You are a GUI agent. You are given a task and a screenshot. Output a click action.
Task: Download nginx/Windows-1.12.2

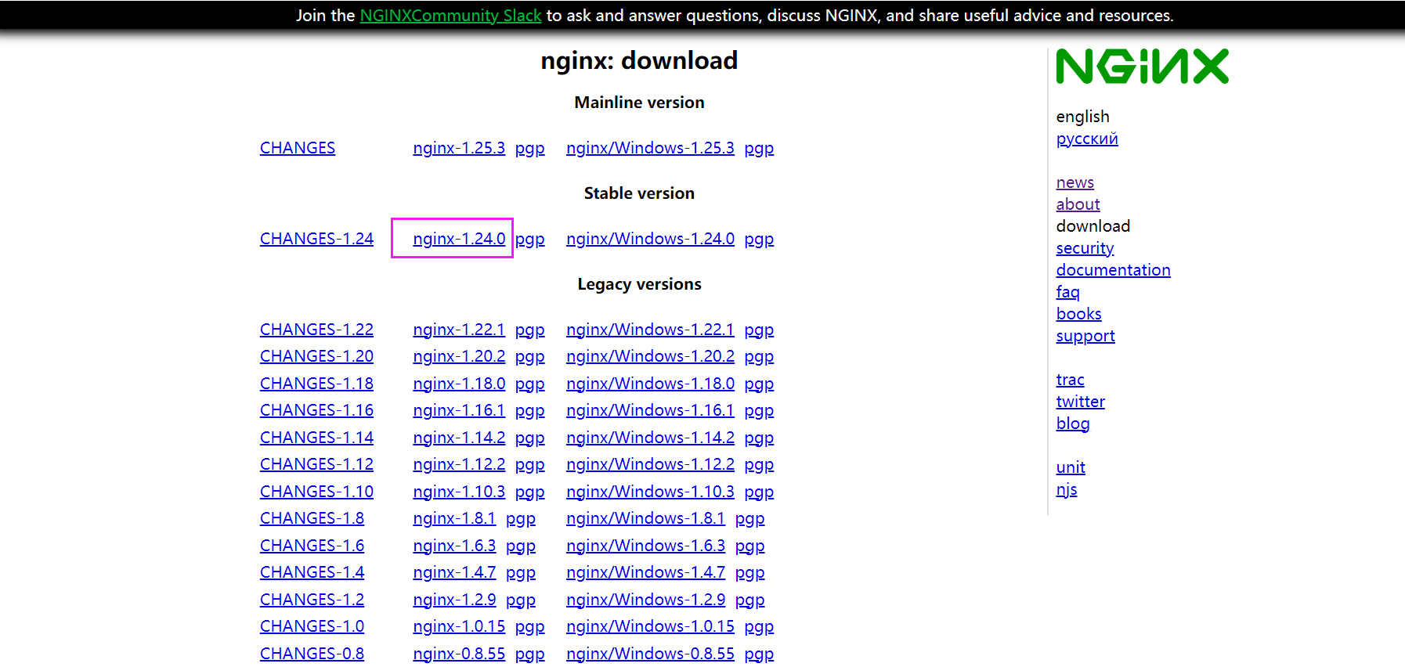[x=650, y=464]
